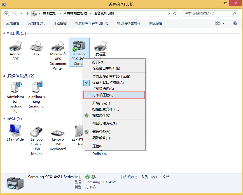
Task: Choose 删除设备(V) in context menu
Action: (x=114, y=132)
